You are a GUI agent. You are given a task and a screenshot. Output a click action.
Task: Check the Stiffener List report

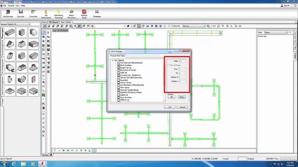coord(119,100)
